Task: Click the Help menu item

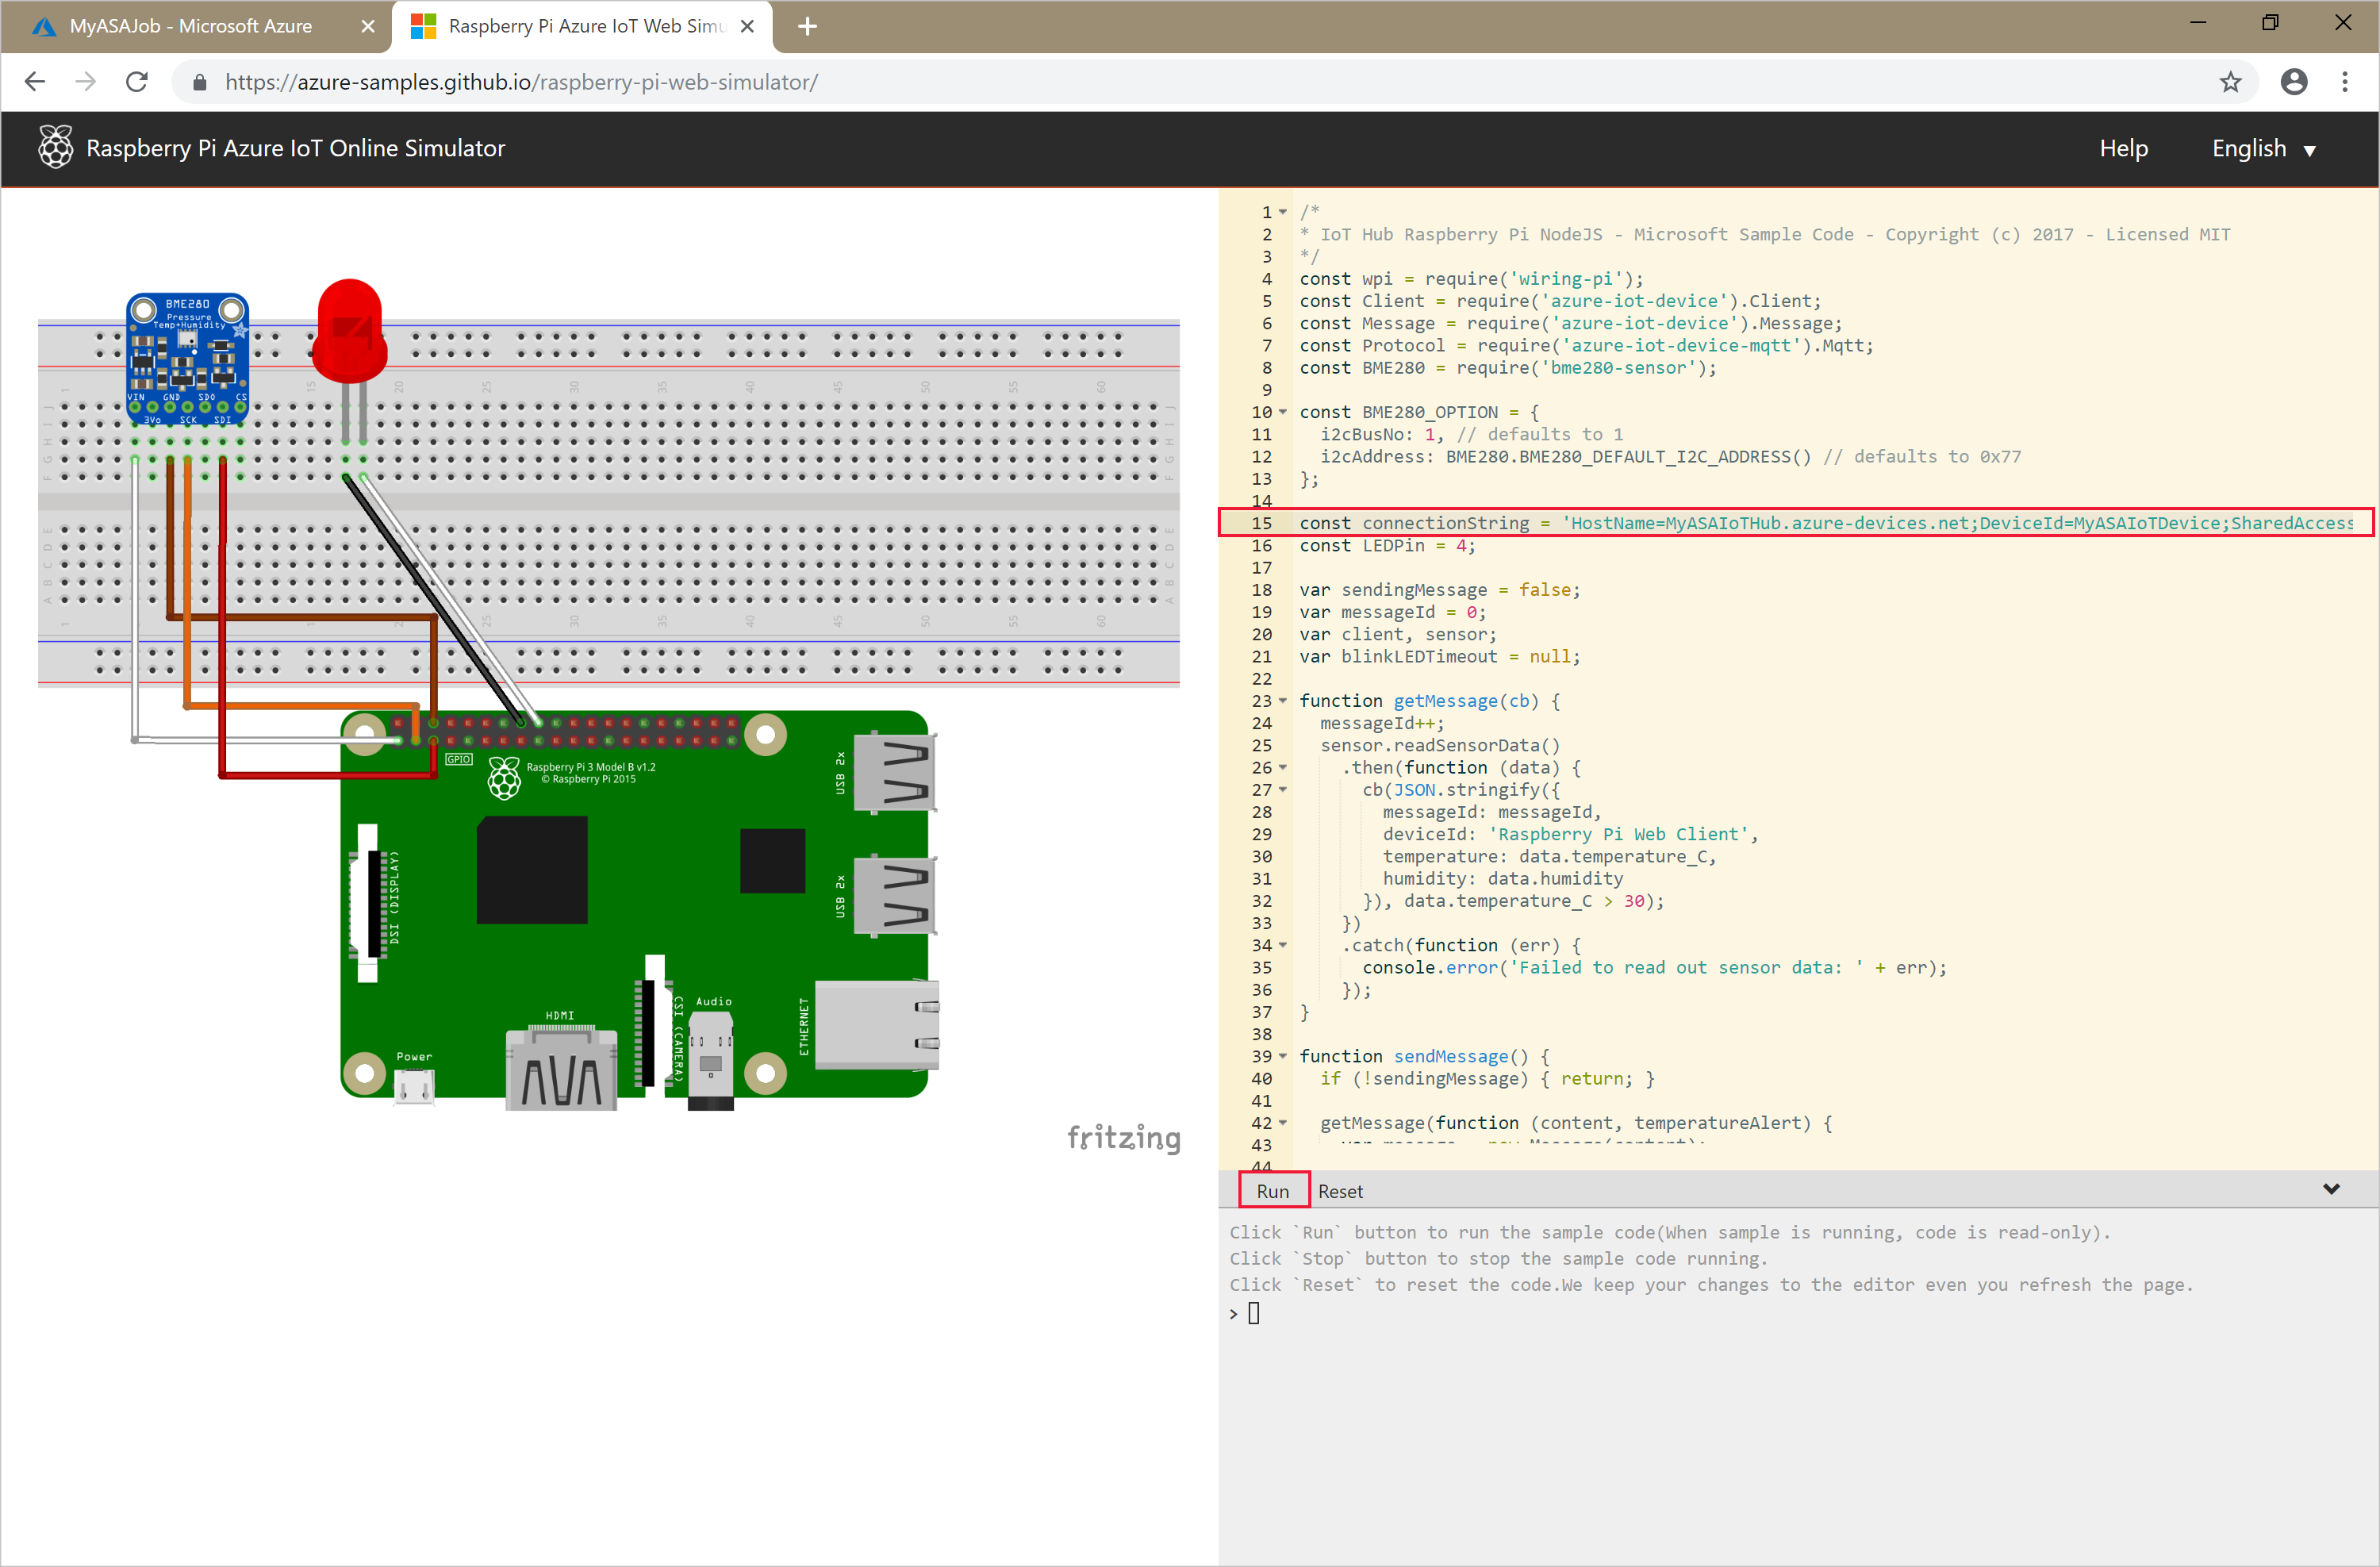Action: 2125,148
